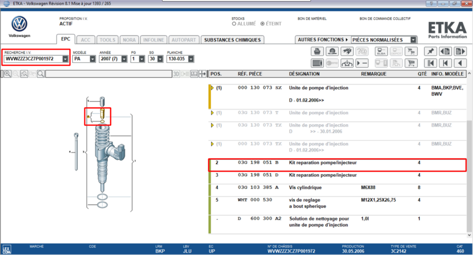473x255 pixels.
Task: Click the pushpin icon button
Action: coord(430,52)
